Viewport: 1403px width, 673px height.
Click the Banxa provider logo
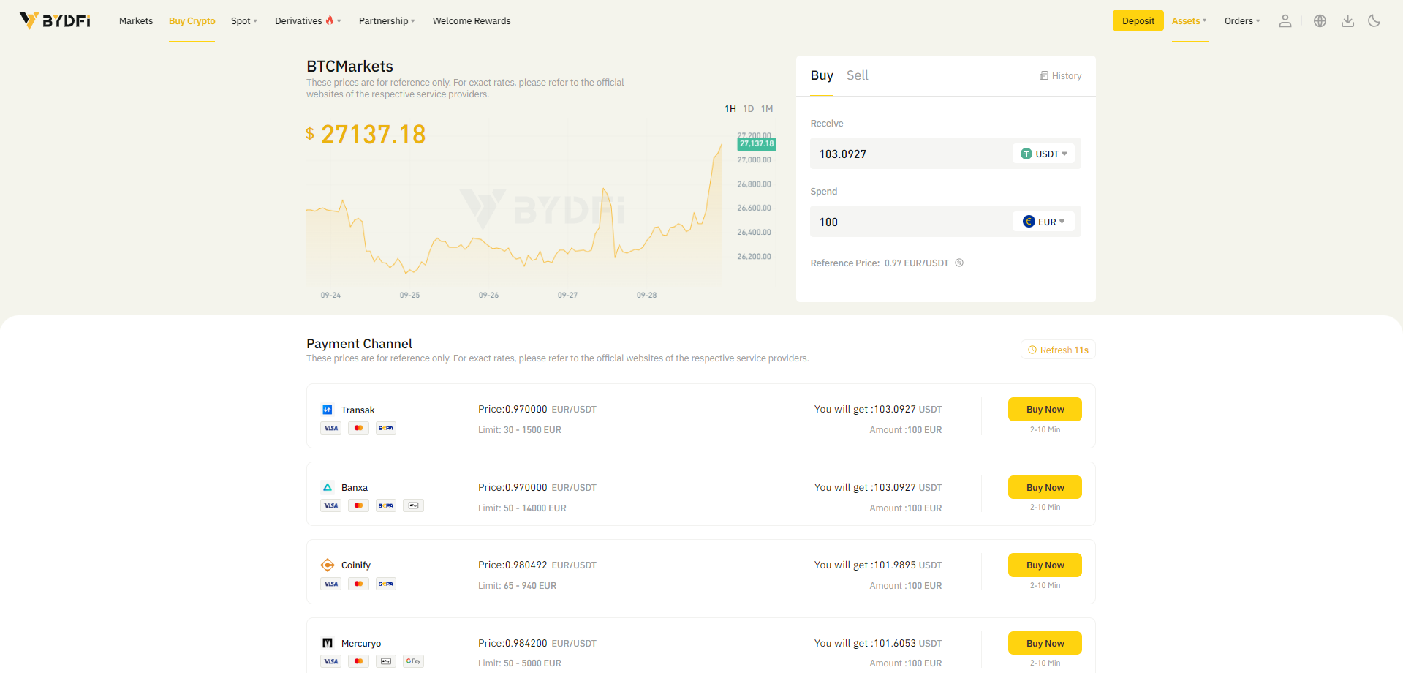328,487
